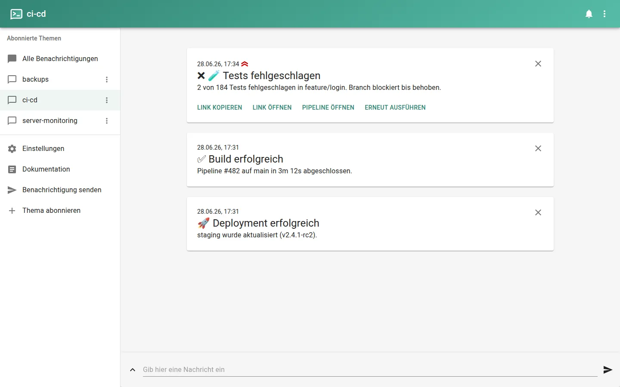Select Alle Benachrichtigungen in sidebar
This screenshot has height=387, width=620.
[60, 59]
